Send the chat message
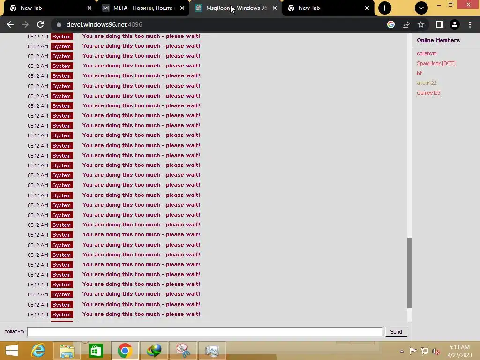 coord(396,332)
